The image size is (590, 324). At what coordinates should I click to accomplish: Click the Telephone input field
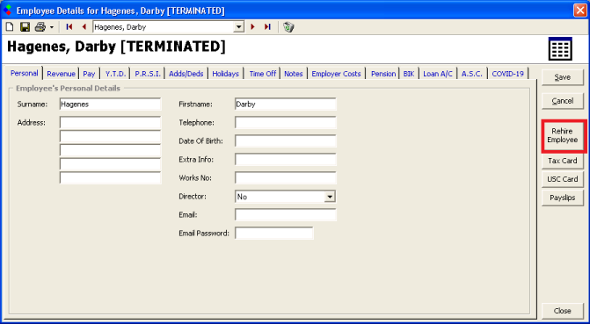285,123
